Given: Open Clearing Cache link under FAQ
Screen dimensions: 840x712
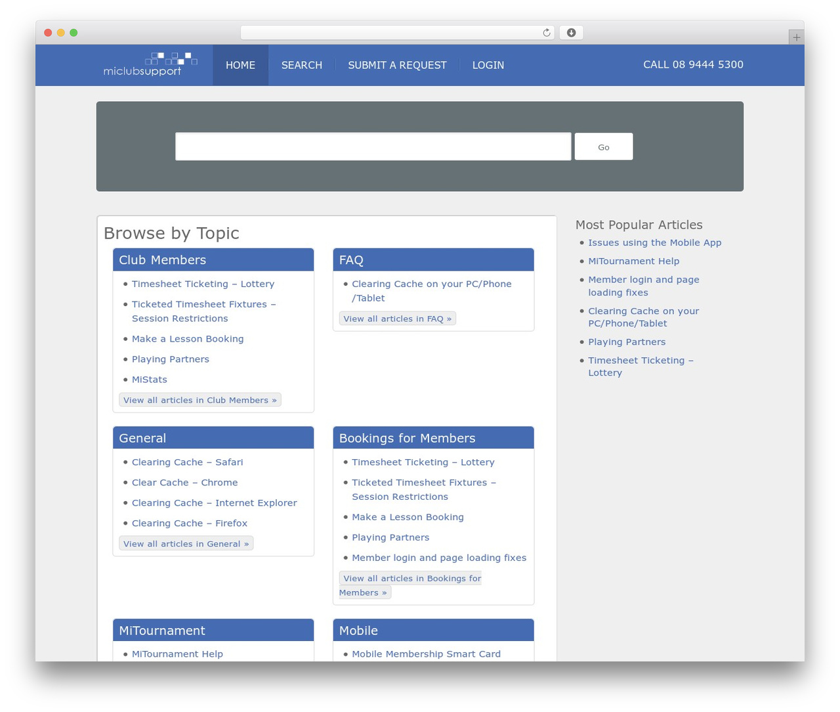Looking at the screenshot, I should (431, 291).
